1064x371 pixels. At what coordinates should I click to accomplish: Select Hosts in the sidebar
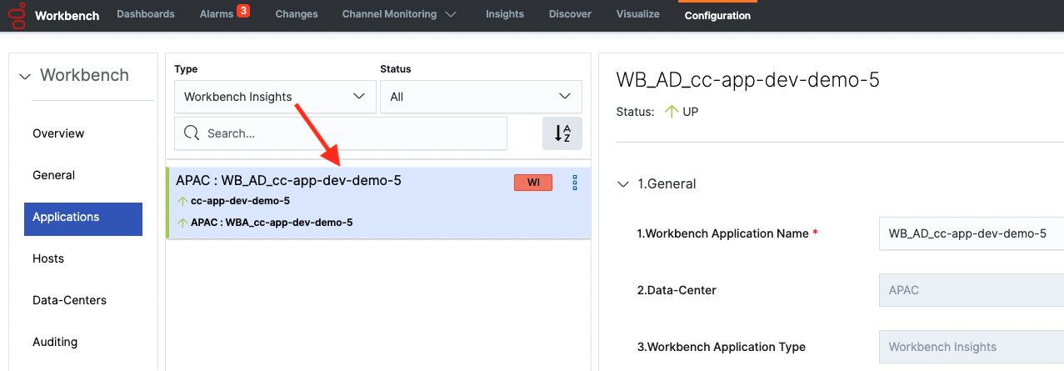click(48, 258)
